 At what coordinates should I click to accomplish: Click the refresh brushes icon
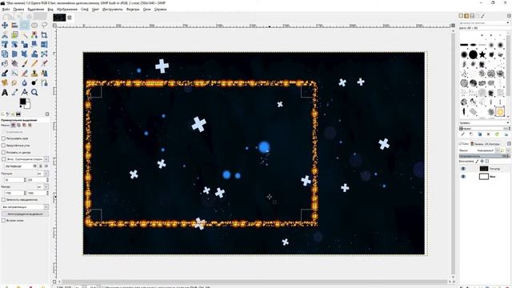point(497,134)
